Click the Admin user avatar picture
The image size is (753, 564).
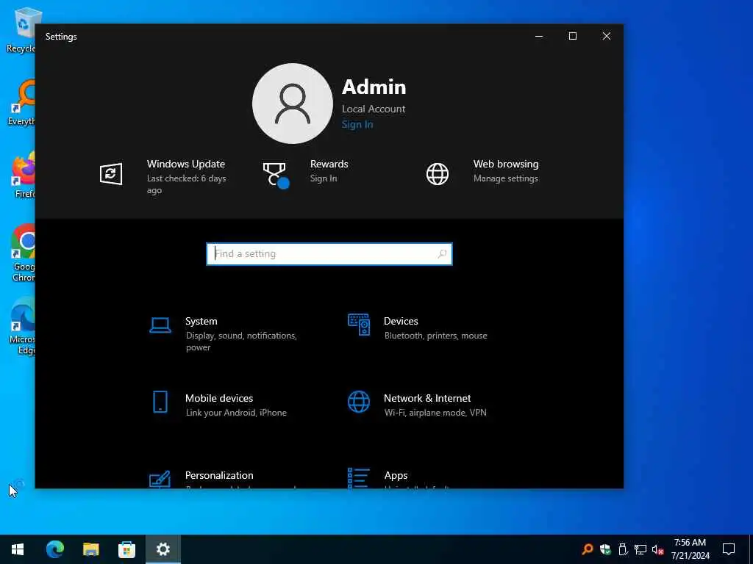pos(293,104)
